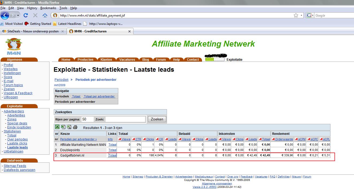Open the Most Visited bookmarks folder

[x=12, y=24]
